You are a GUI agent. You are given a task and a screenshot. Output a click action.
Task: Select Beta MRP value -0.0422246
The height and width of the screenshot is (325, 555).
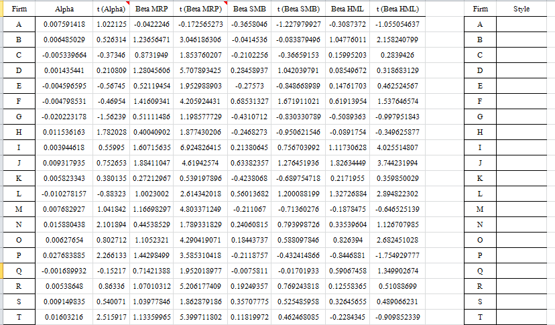pos(151,24)
